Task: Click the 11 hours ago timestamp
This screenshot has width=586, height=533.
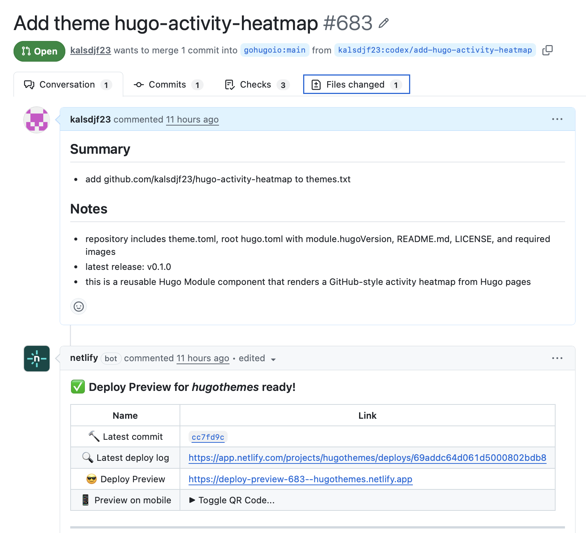Action: 192,119
